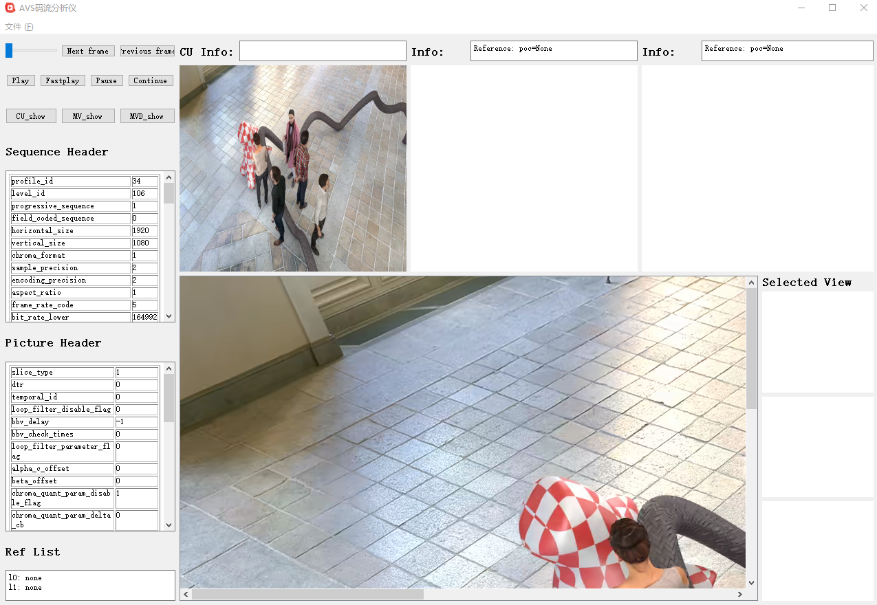
Task: Select the profile_id value cell showing 34
Action: point(144,181)
